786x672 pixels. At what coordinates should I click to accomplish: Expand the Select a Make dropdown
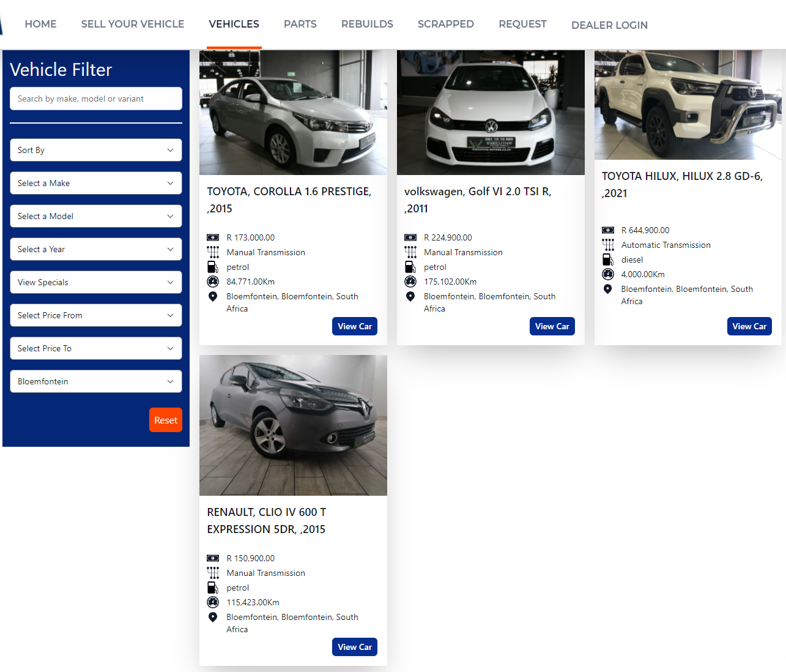[x=96, y=183]
